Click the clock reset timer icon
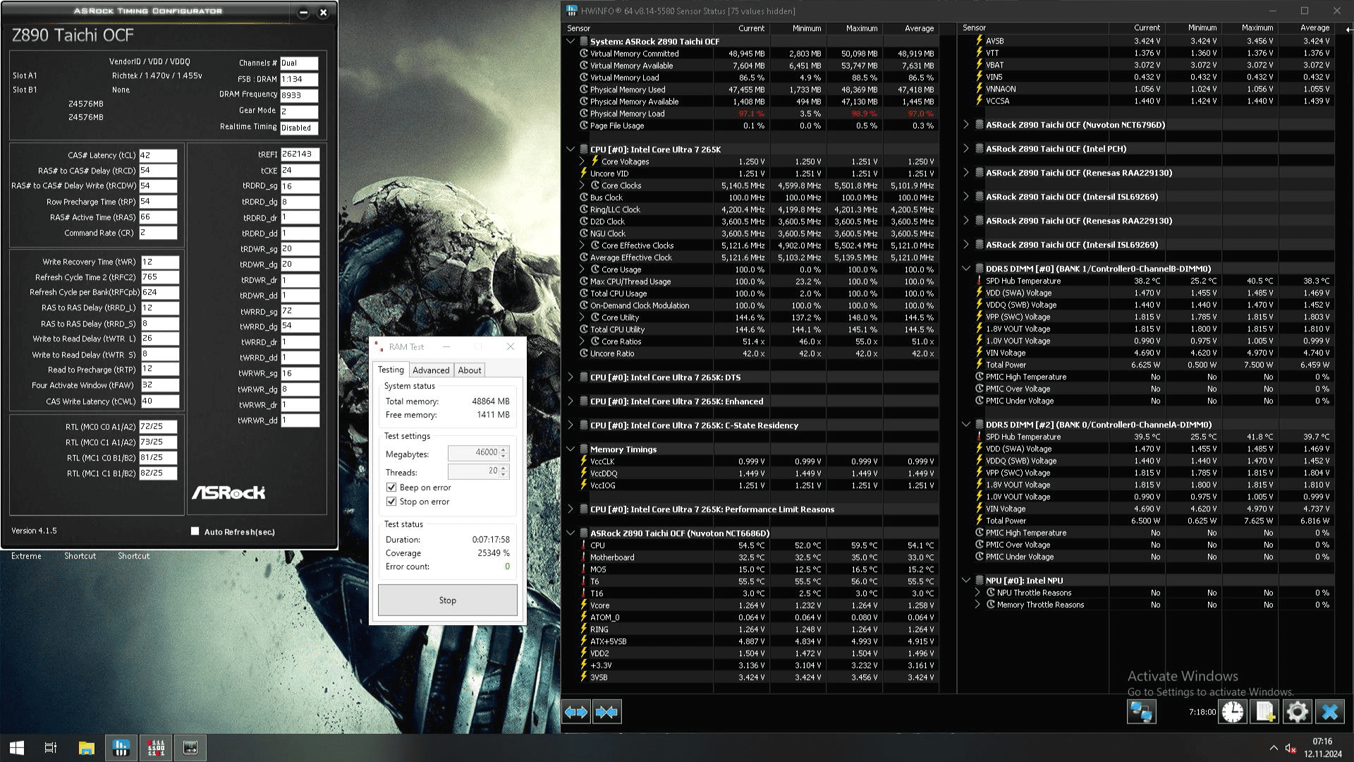The width and height of the screenshot is (1354, 762). (x=1233, y=712)
